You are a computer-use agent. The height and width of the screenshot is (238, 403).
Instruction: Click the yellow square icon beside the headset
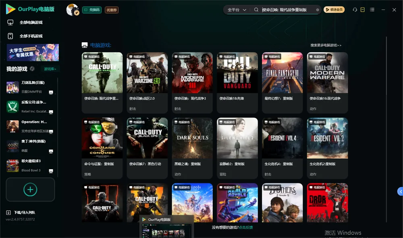tap(363, 10)
